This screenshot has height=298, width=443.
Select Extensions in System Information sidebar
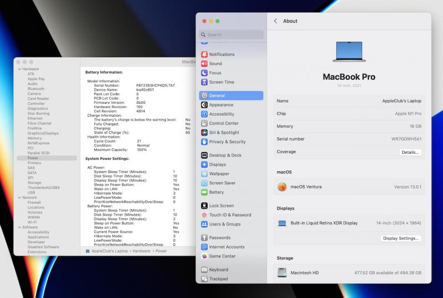click(x=37, y=252)
